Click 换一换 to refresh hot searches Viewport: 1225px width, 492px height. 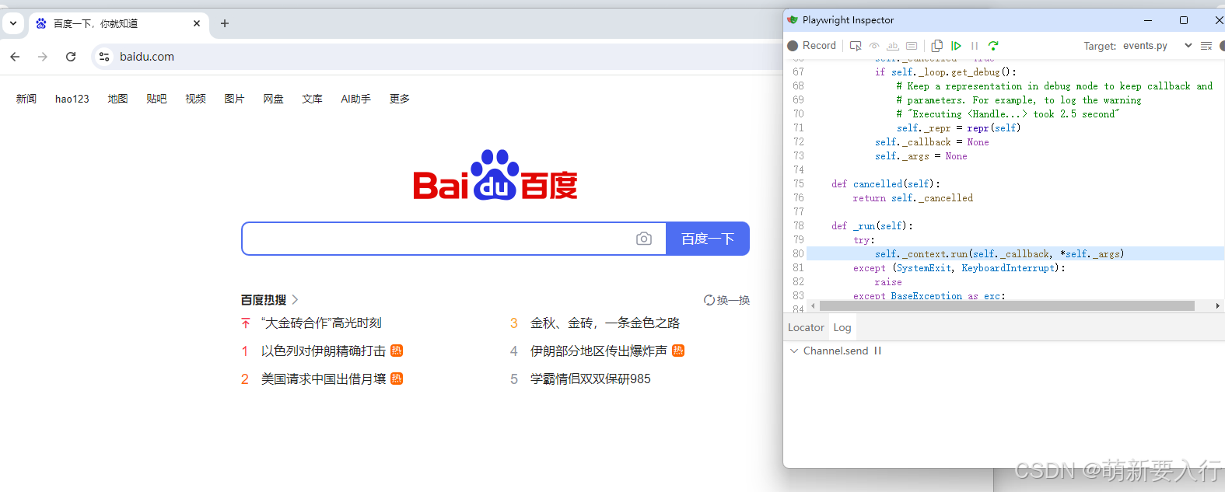(x=726, y=300)
